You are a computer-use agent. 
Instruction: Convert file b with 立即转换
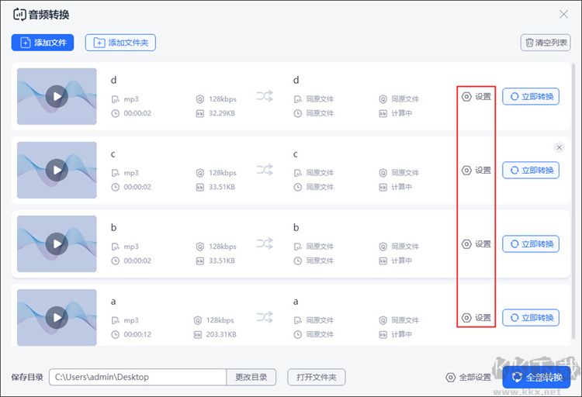tap(531, 244)
